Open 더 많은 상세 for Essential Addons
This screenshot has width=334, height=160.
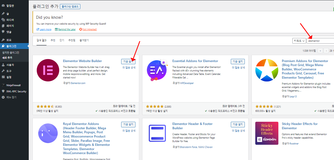pyautogui.click(x=239, y=68)
